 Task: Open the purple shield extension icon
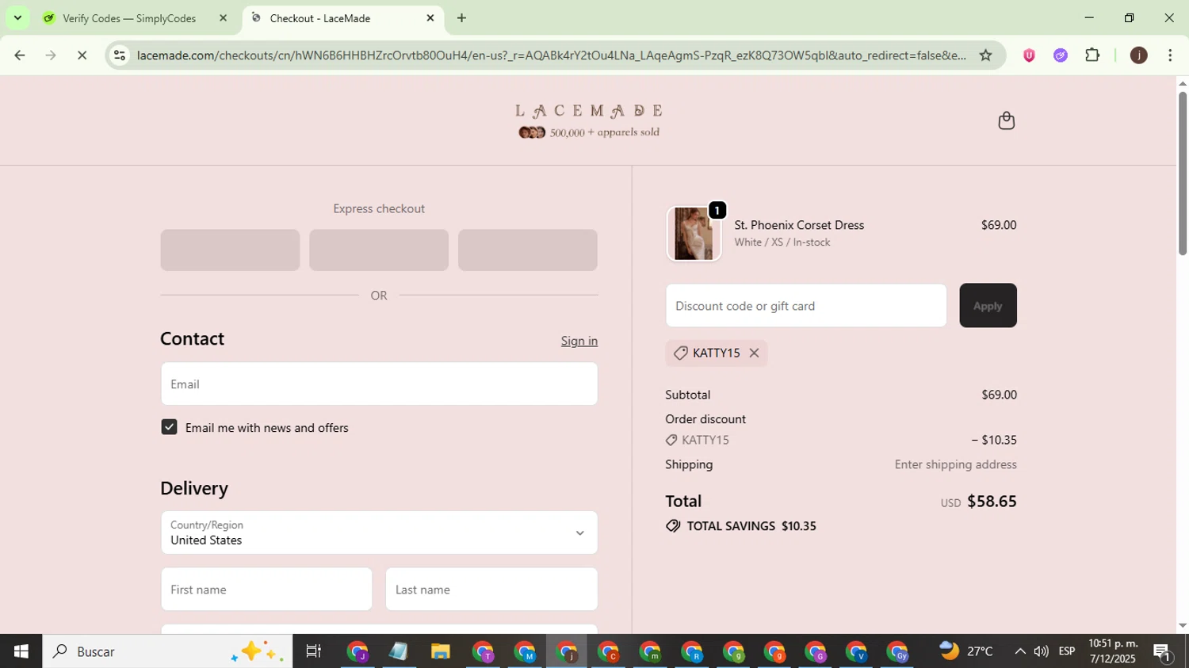[1029, 55]
